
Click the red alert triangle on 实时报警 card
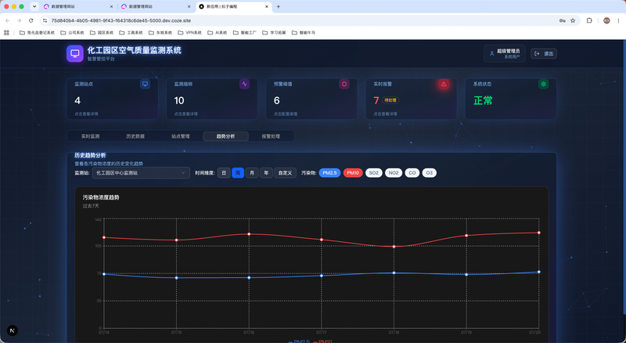[444, 84]
